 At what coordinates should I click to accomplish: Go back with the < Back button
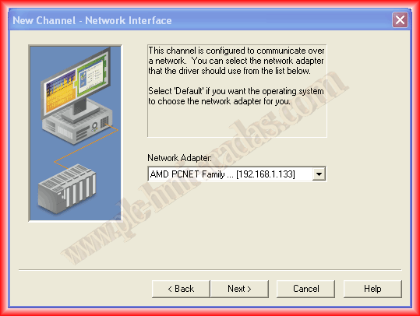pyautogui.click(x=181, y=289)
